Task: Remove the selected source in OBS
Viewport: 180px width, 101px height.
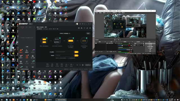Action: pos(109,52)
